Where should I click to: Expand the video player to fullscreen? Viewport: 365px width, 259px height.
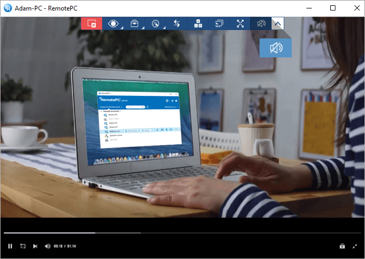click(355, 246)
